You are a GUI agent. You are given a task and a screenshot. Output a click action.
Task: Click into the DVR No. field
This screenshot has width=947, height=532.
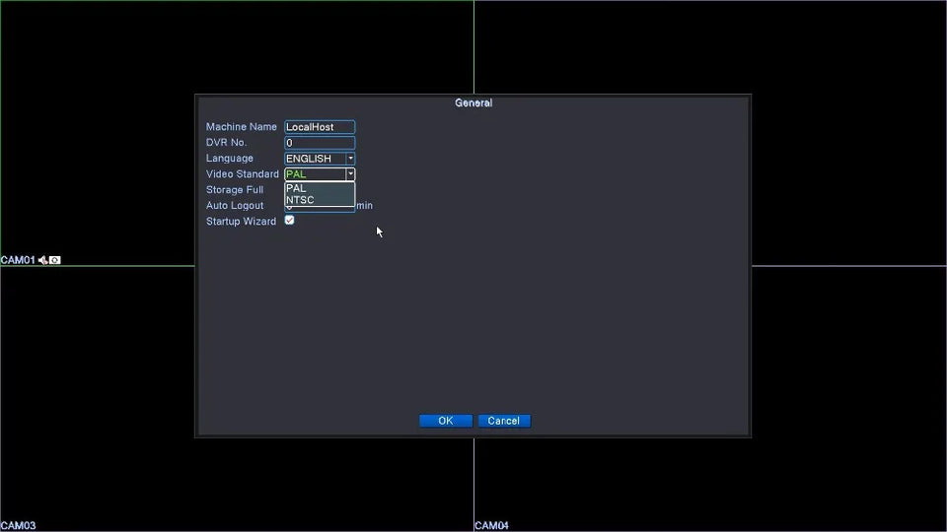(x=320, y=142)
